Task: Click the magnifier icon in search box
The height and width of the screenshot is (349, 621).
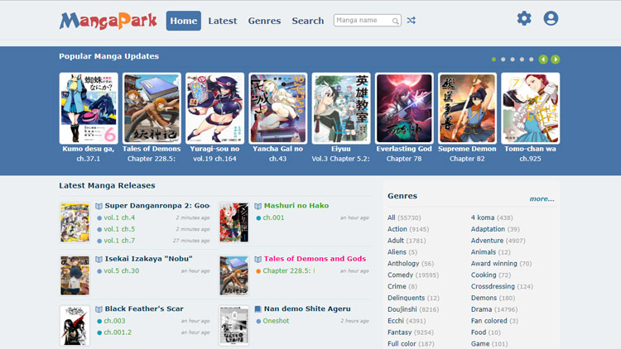Action: coord(395,21)
